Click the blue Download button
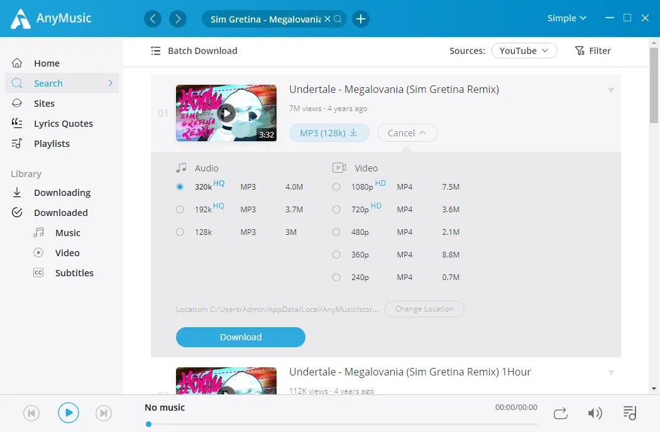Screen dimensions: 660x432 240,337
